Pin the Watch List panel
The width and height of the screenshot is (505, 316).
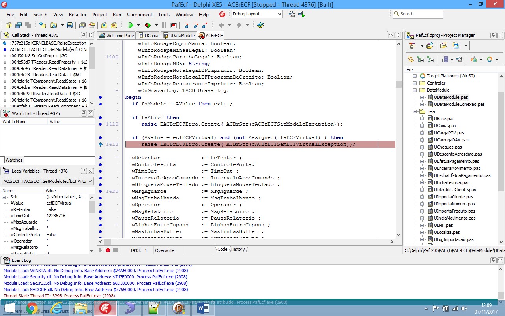pos(84,113)
